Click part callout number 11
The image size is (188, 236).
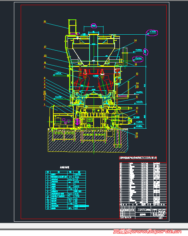coord(137,97)
